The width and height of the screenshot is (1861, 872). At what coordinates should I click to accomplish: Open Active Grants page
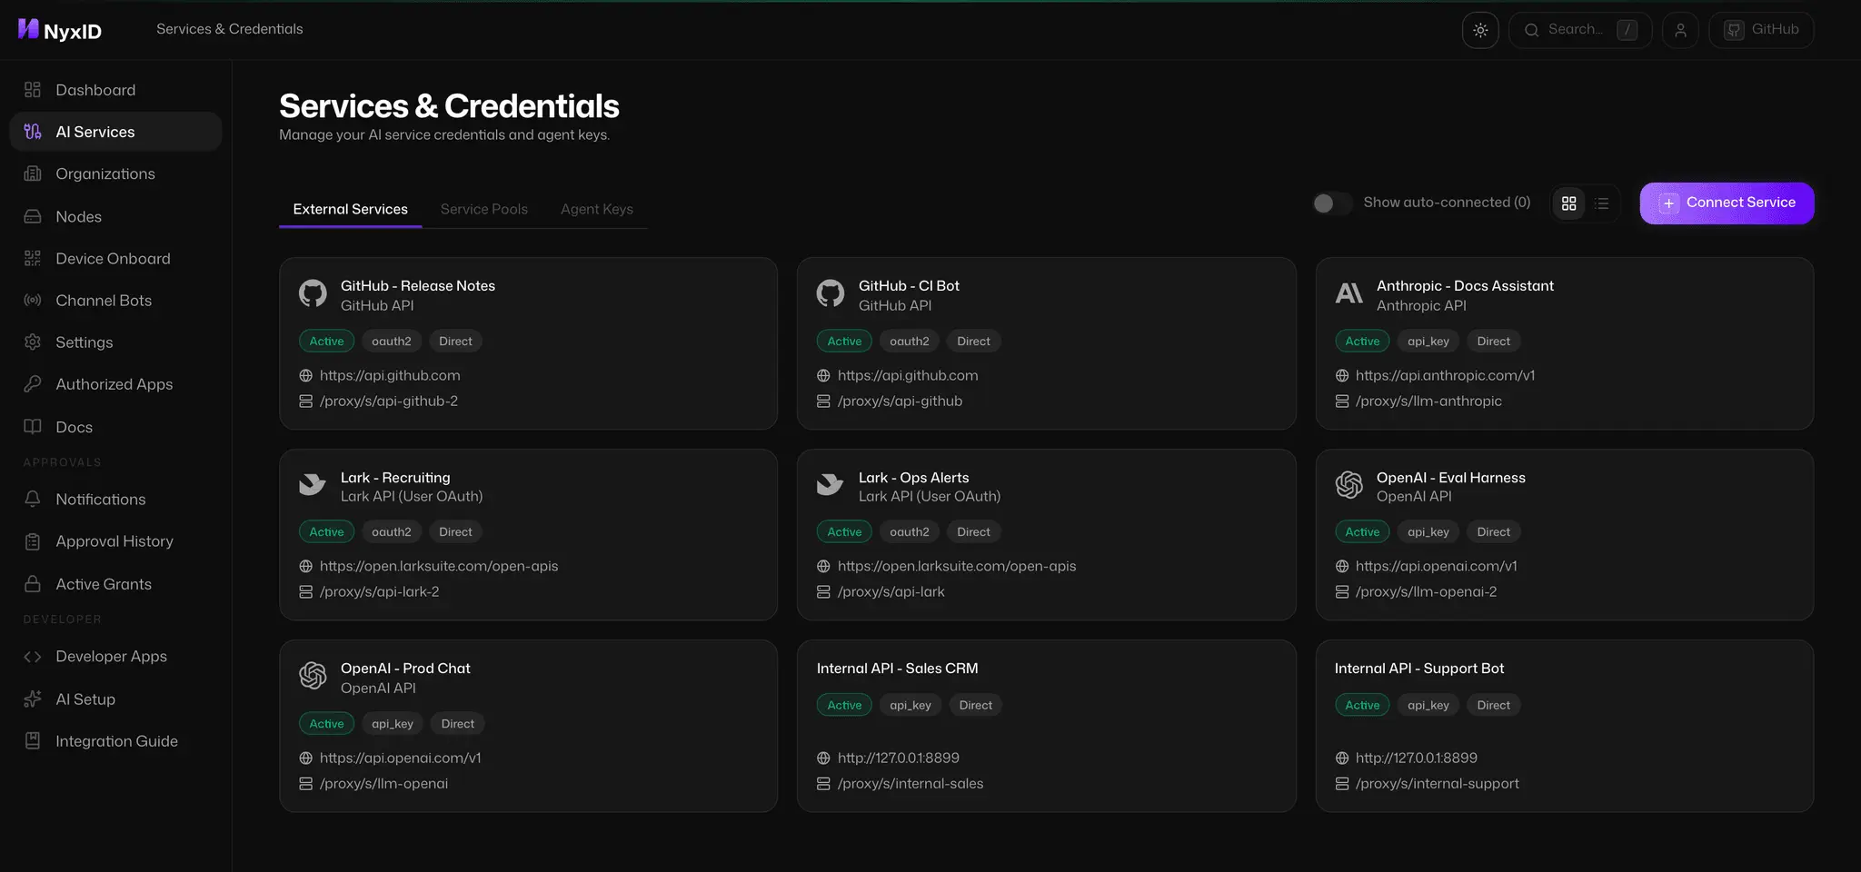coord(115,583)
